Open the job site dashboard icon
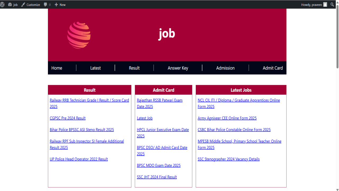The image size is (339, 191). pyautogui.click(x=10, y=5)
